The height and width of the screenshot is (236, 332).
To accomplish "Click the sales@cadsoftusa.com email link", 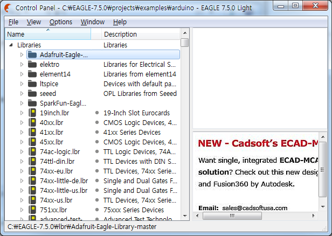I will pos(255,208).
